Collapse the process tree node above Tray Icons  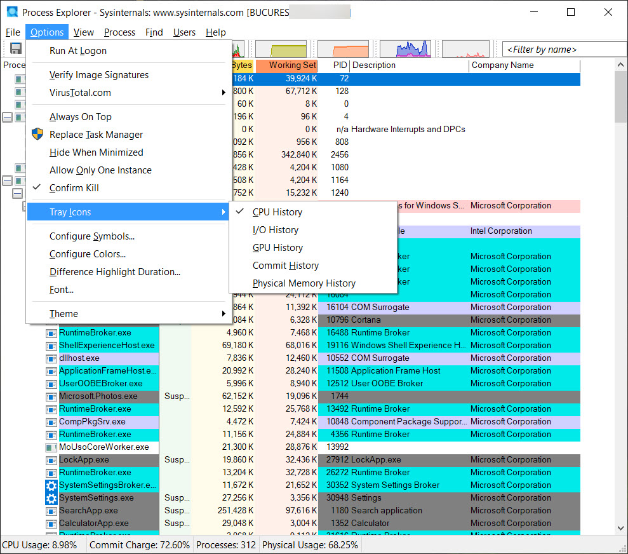17,194
